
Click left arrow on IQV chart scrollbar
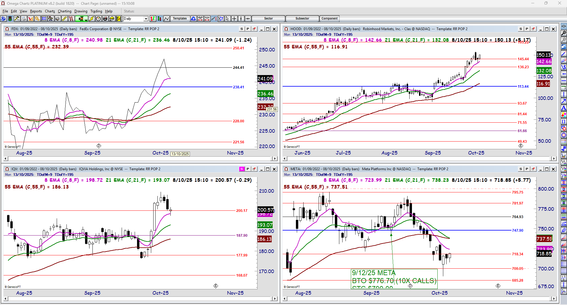6,299
